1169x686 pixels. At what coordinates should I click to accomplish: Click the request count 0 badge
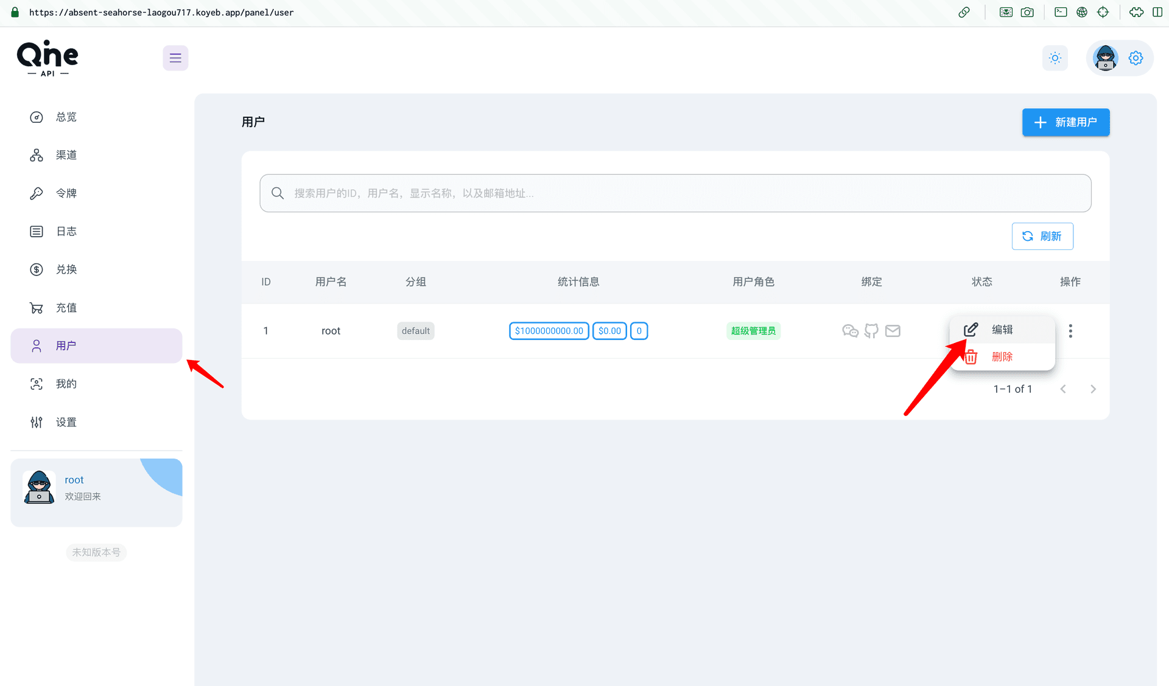coord(639,331)
